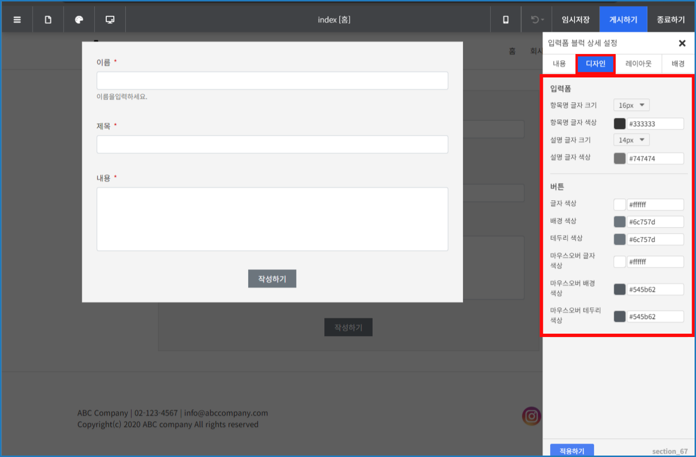Image resolution: width=696 pixels, height=457 pixels.
Task: Close the 입력폼 블럭 상세 설정 panel
Action: pos(682,43)
